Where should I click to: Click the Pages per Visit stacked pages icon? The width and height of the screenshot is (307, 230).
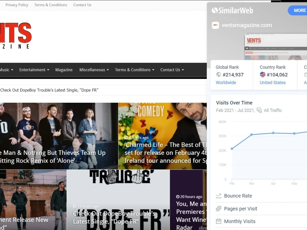(219, 209)
